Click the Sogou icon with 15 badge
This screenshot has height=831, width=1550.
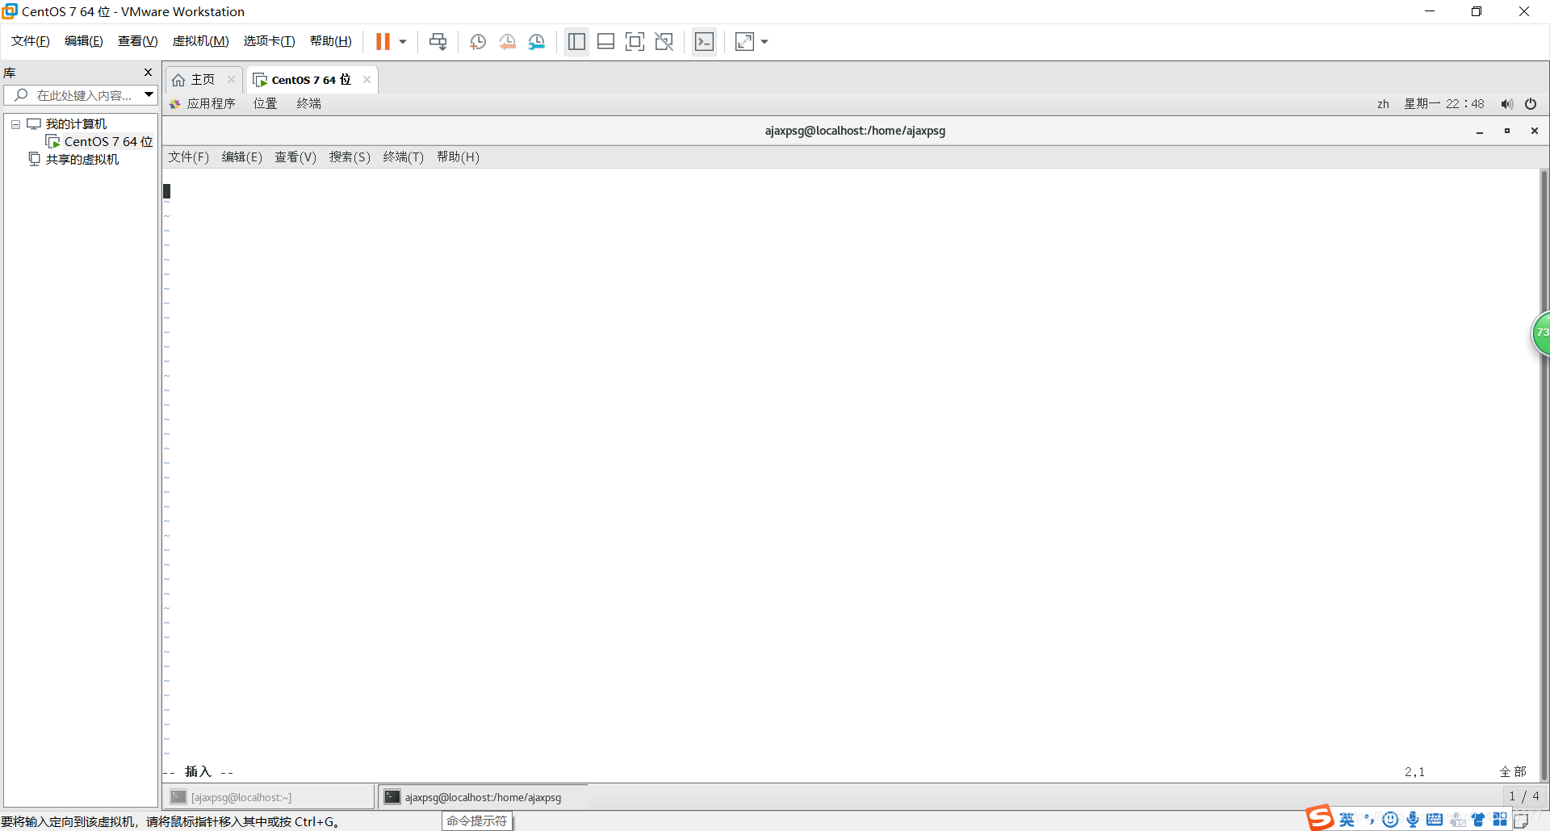(1457, 820)
